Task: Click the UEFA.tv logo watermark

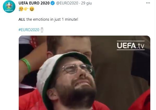Action: point(130,46)
